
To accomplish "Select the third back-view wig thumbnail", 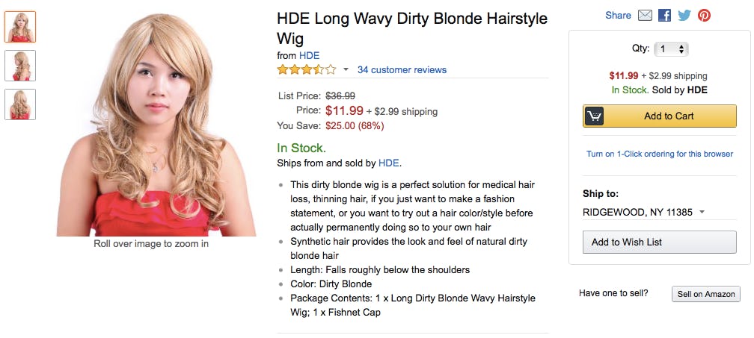I will pos(20,104).
